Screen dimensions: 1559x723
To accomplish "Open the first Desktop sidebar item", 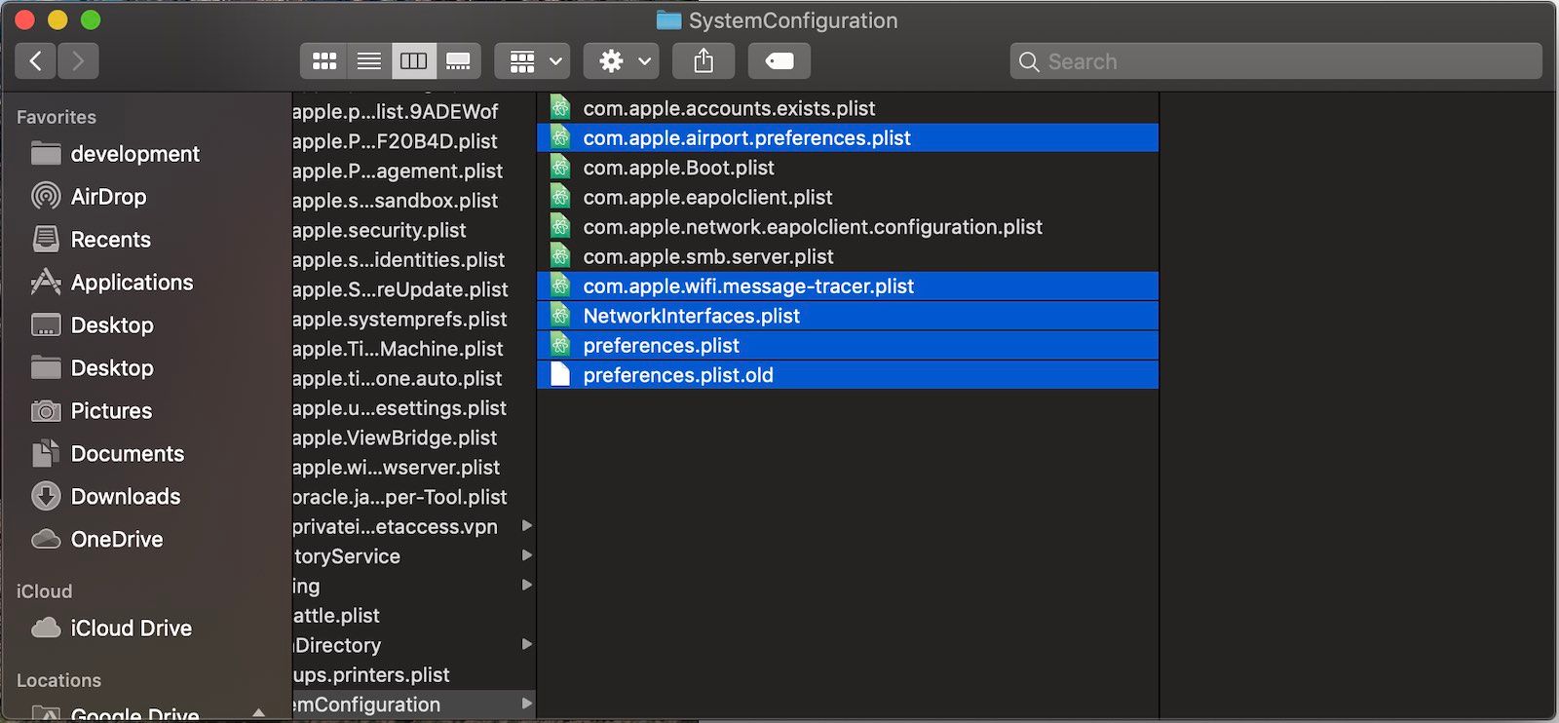I will pyautogui.click(x=93, y=325).
